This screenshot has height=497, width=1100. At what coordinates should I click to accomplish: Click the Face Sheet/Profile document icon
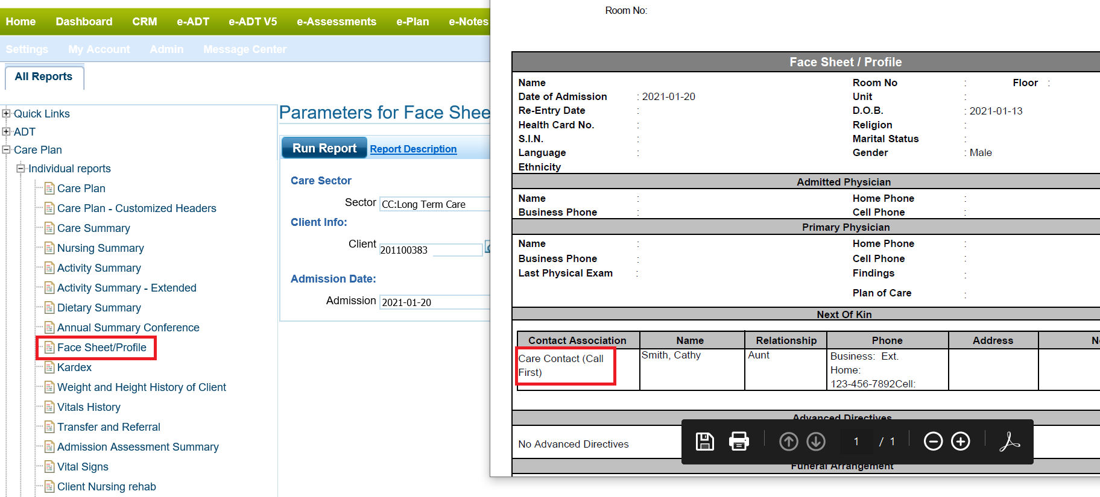click(x=49, y=348)
